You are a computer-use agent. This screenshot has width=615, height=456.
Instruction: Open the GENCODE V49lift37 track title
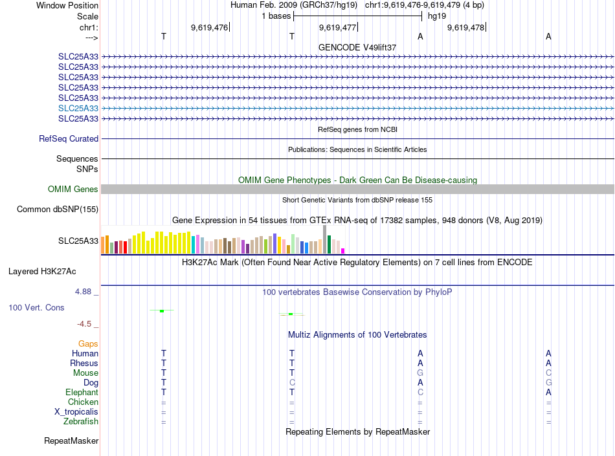357,47
